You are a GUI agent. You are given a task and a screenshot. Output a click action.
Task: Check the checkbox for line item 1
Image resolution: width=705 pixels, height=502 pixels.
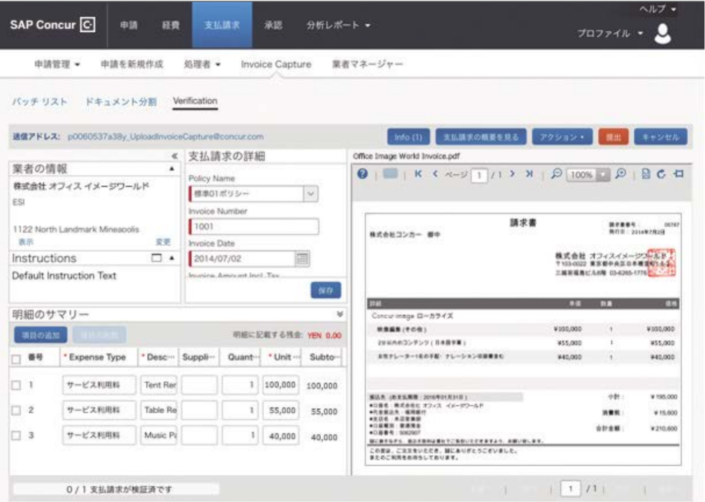16,385
